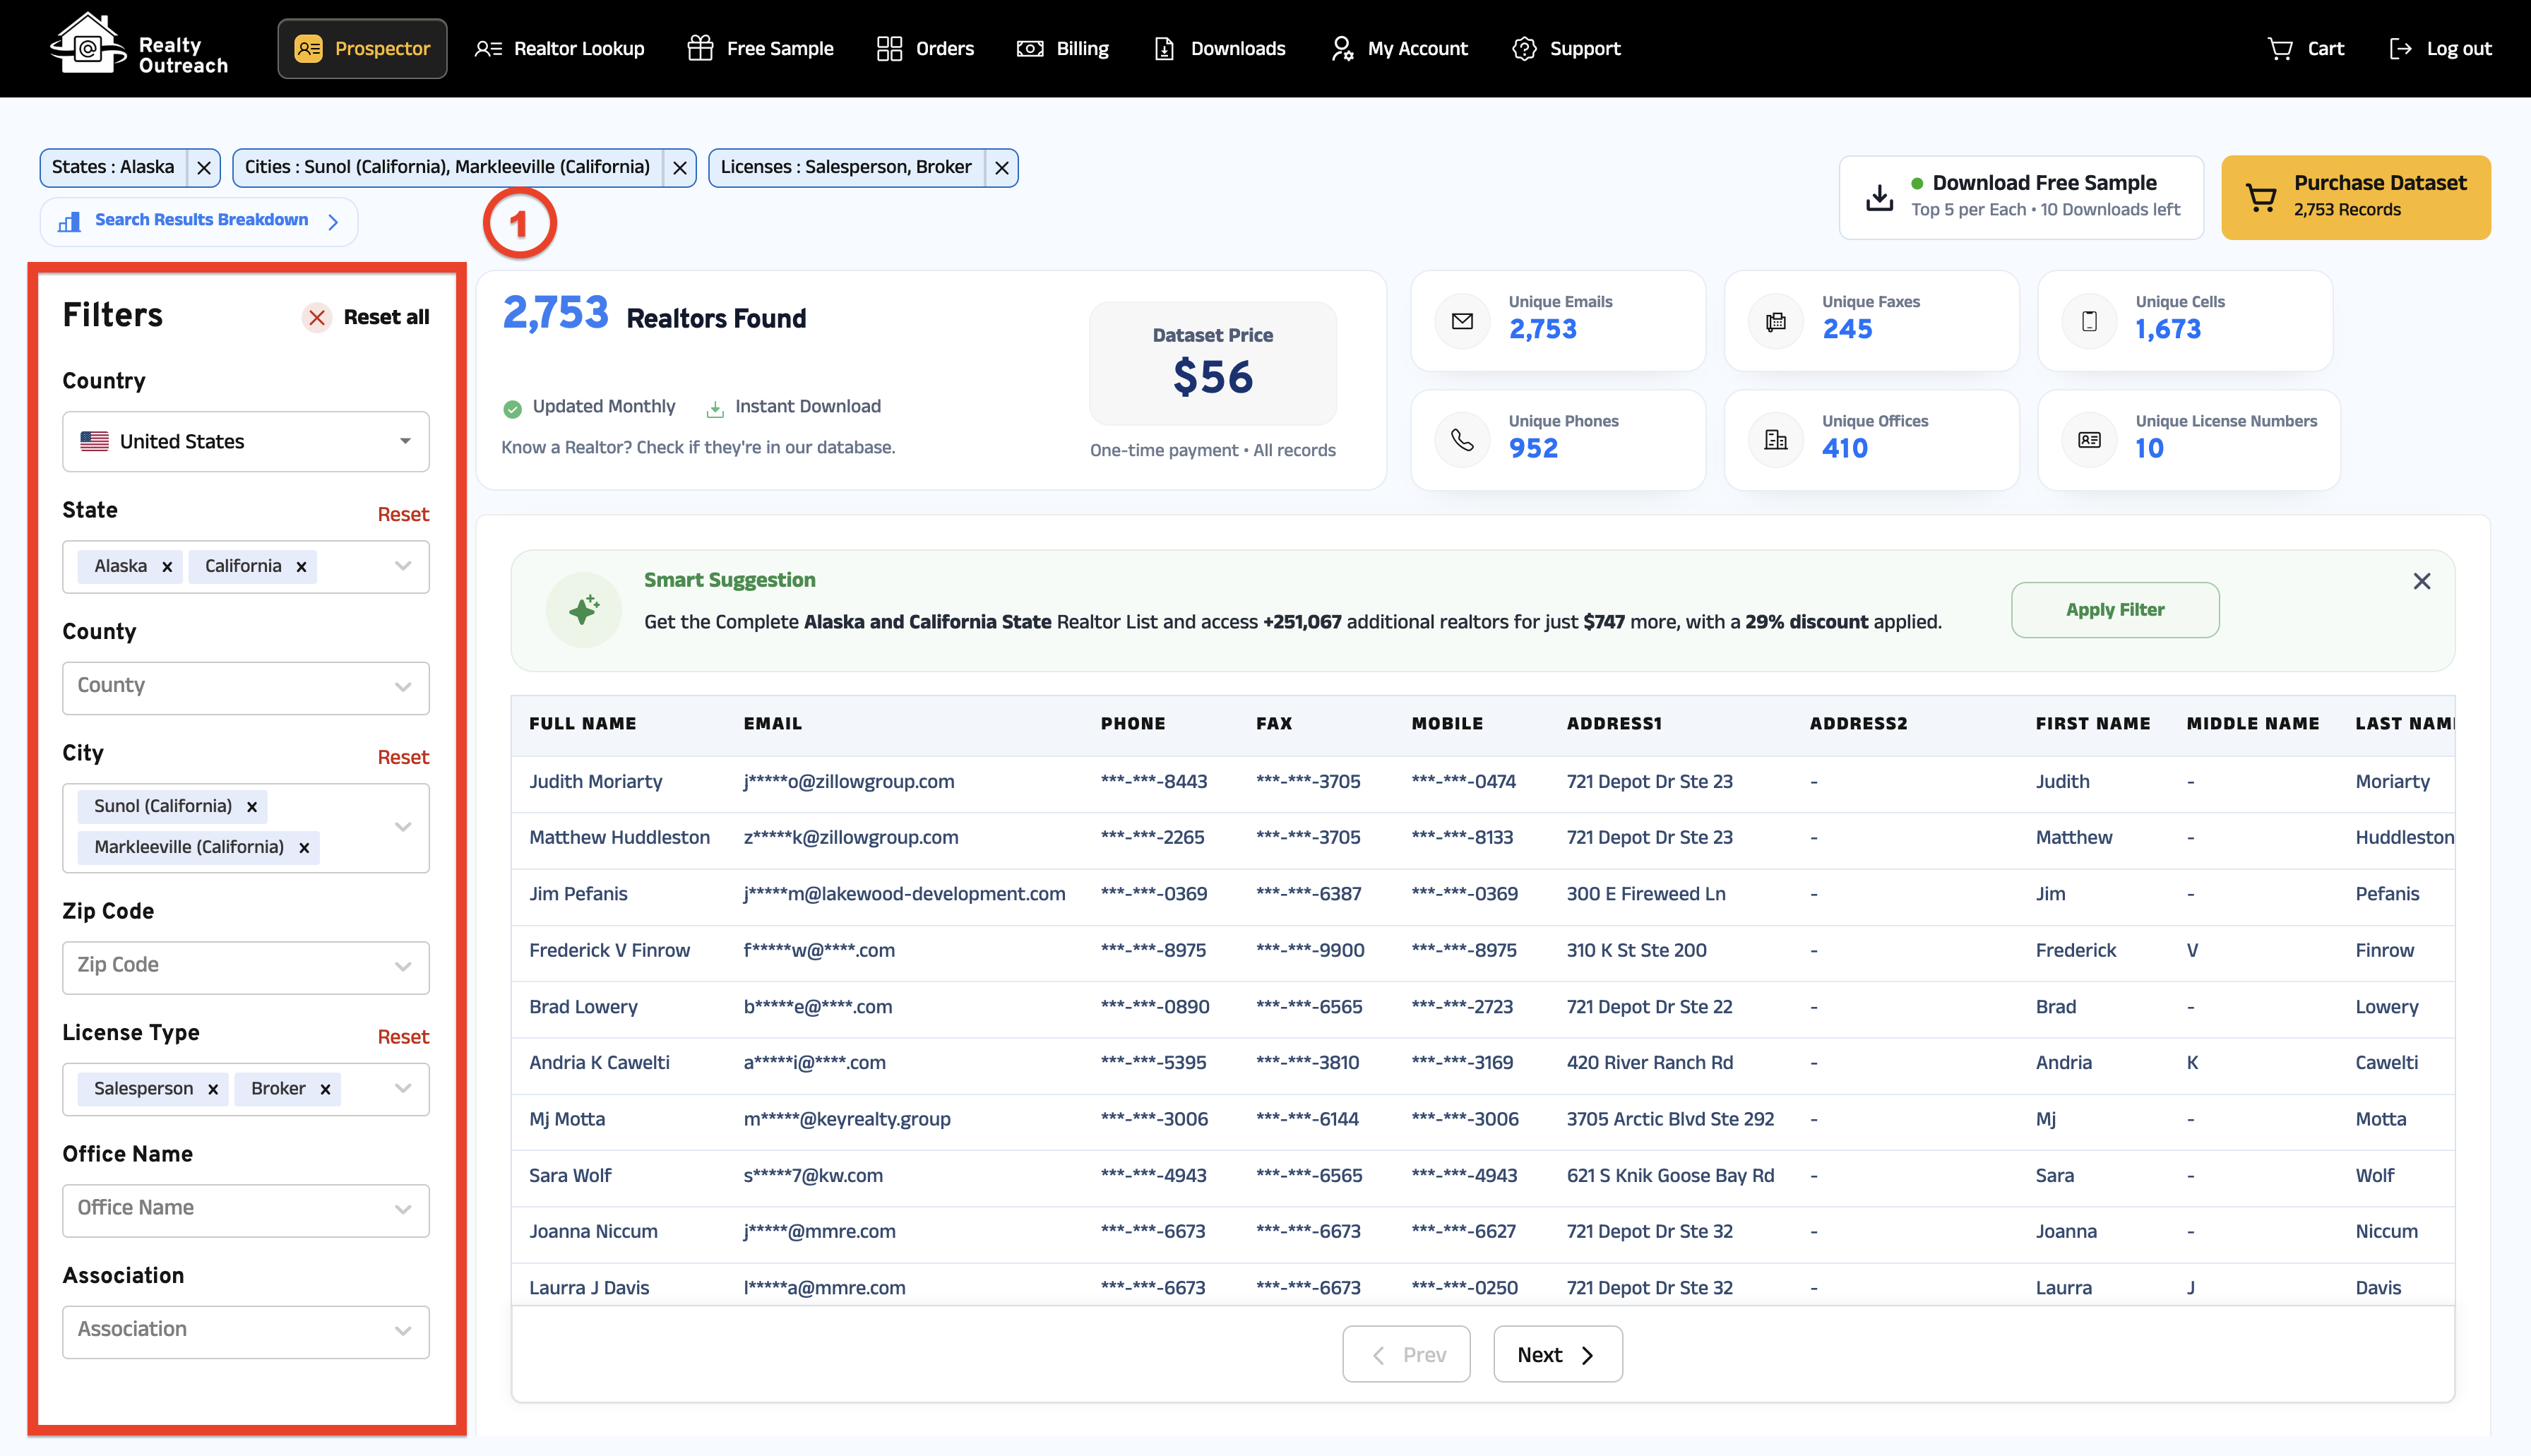
Task: Apply the Smart Suggestion filter
Action: 2115,609
